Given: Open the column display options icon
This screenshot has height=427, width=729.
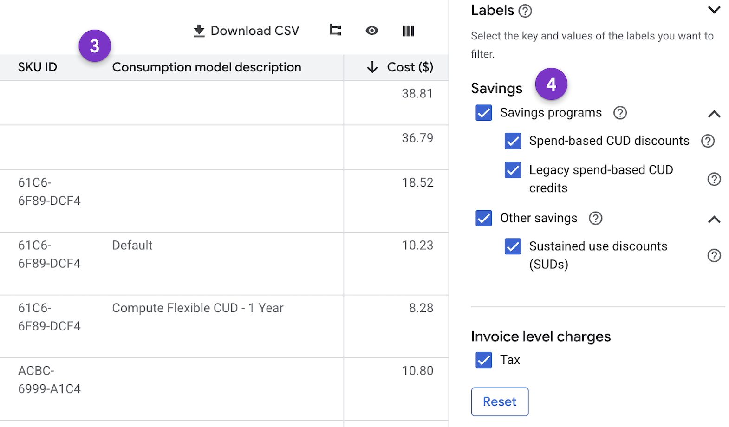Looking at the screenshot, I should point(408,31).
